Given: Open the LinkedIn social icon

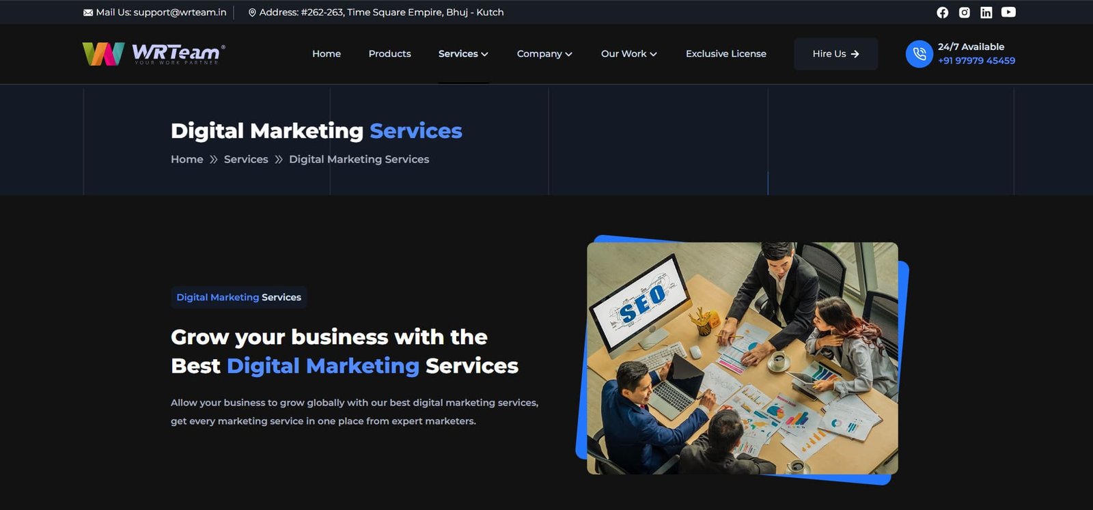Looking at the screenshot, I should [986, 12].
